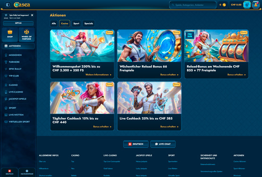Switch to the Specials promotions filter

(x=89, y=24)
